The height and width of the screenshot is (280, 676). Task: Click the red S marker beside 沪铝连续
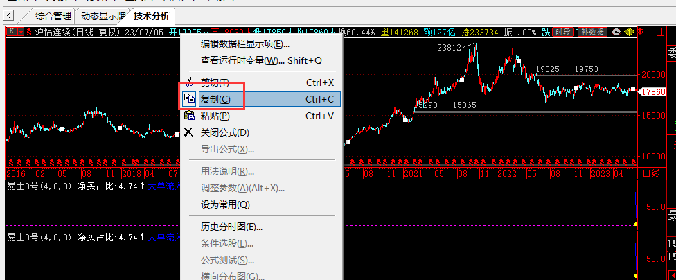29,31
